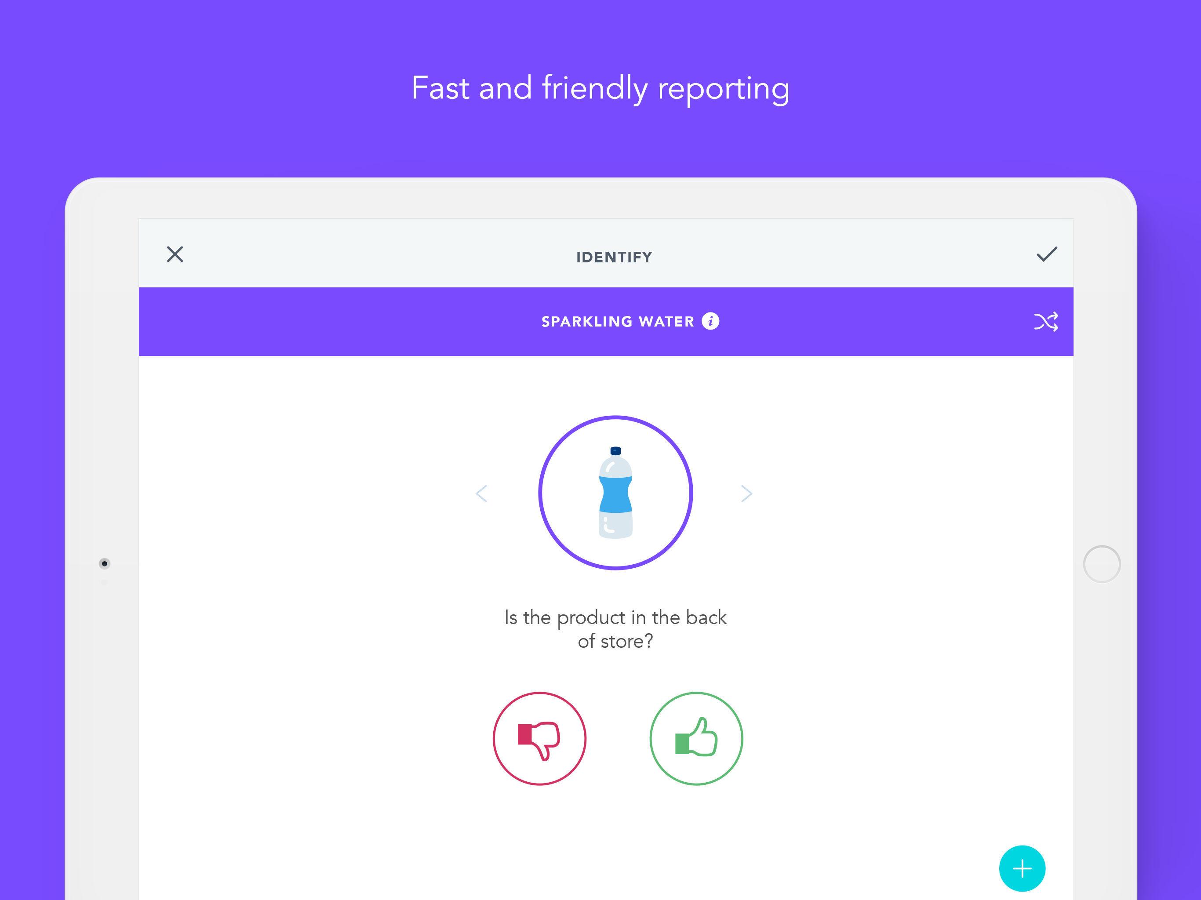This screenshot has width=1201, height=900.
Task: Click the Fast and friendly reporting headline
Action: [x=600, y=88]
